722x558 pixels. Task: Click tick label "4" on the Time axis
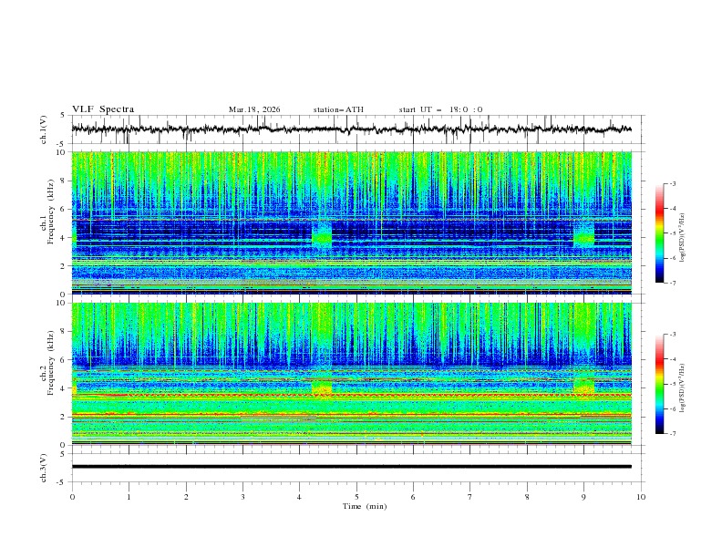[x=299, y=497]
